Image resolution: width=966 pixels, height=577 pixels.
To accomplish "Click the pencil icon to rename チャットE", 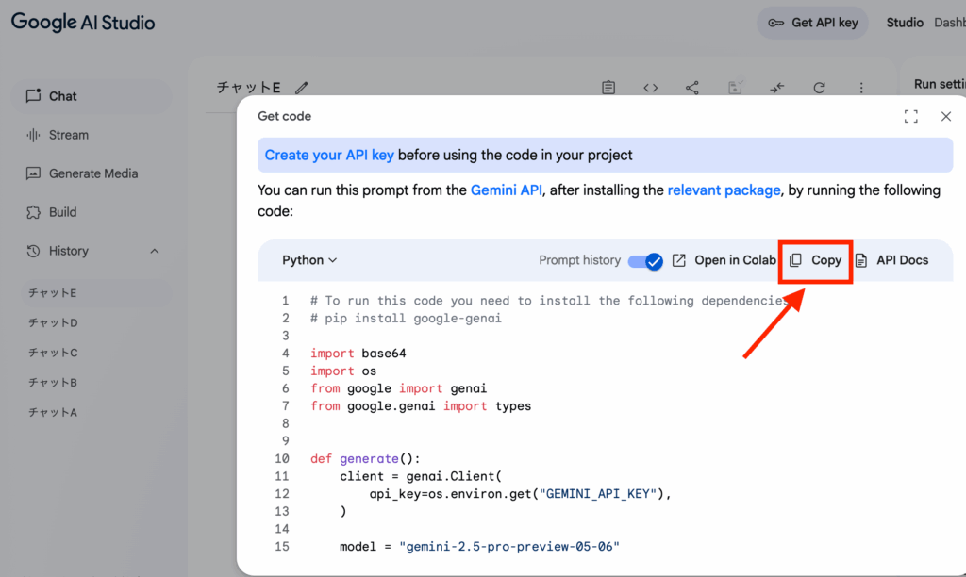I will pos(301,88).
